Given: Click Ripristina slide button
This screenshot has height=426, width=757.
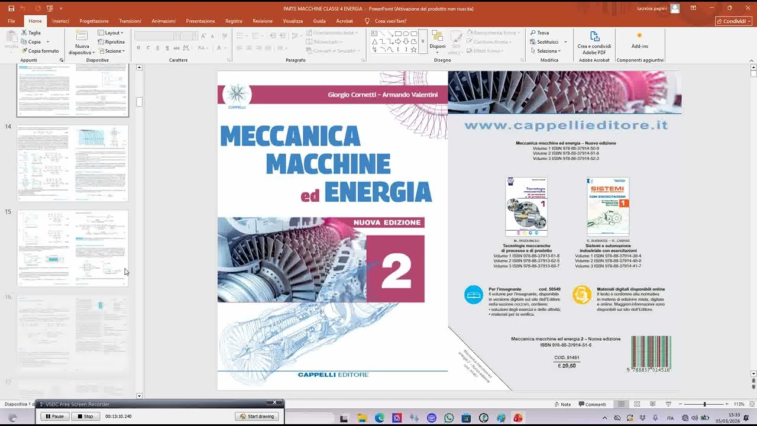Looking at the screenshot, I should click(111, 41).
